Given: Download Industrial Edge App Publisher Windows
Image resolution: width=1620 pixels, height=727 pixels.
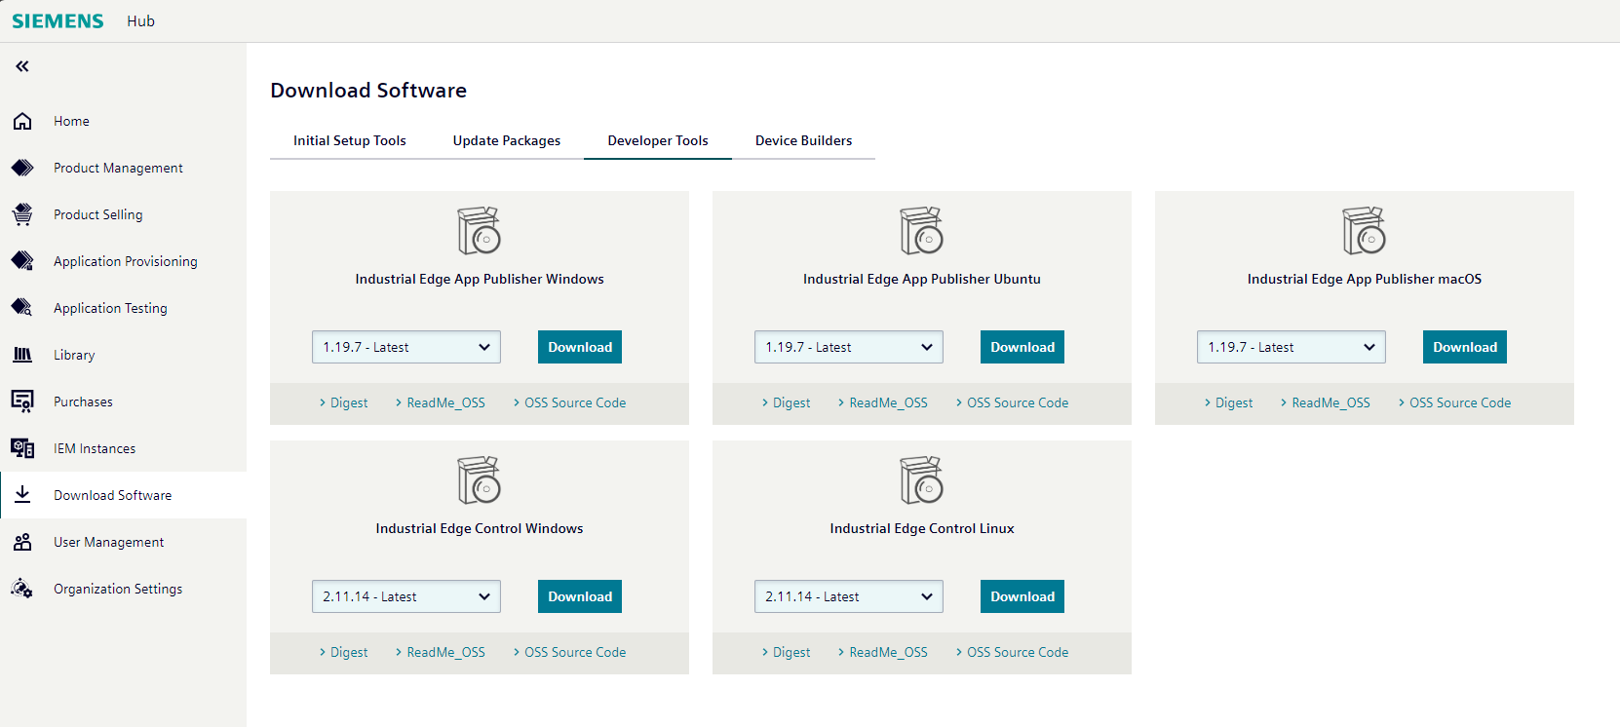Looking at the screenshot, I should (580, 347).
